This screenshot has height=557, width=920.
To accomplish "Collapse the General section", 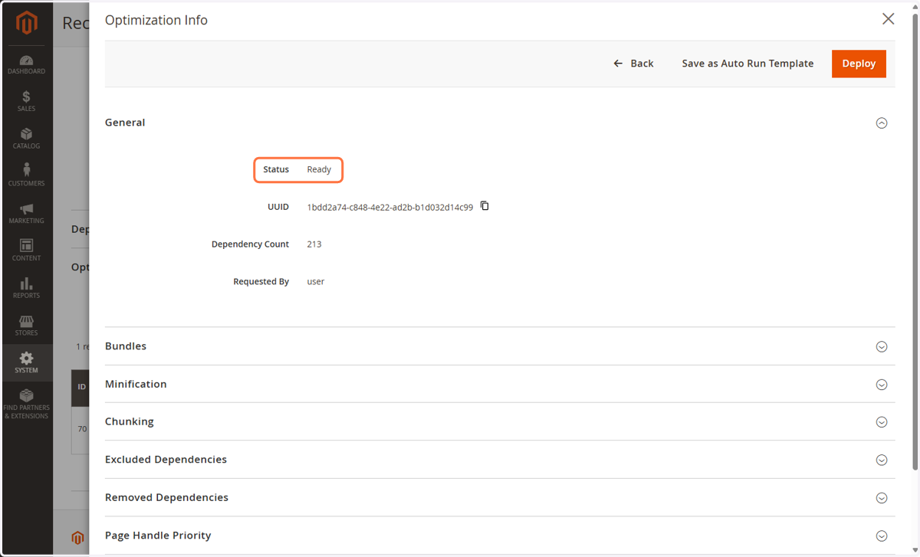I will [882, 123].
